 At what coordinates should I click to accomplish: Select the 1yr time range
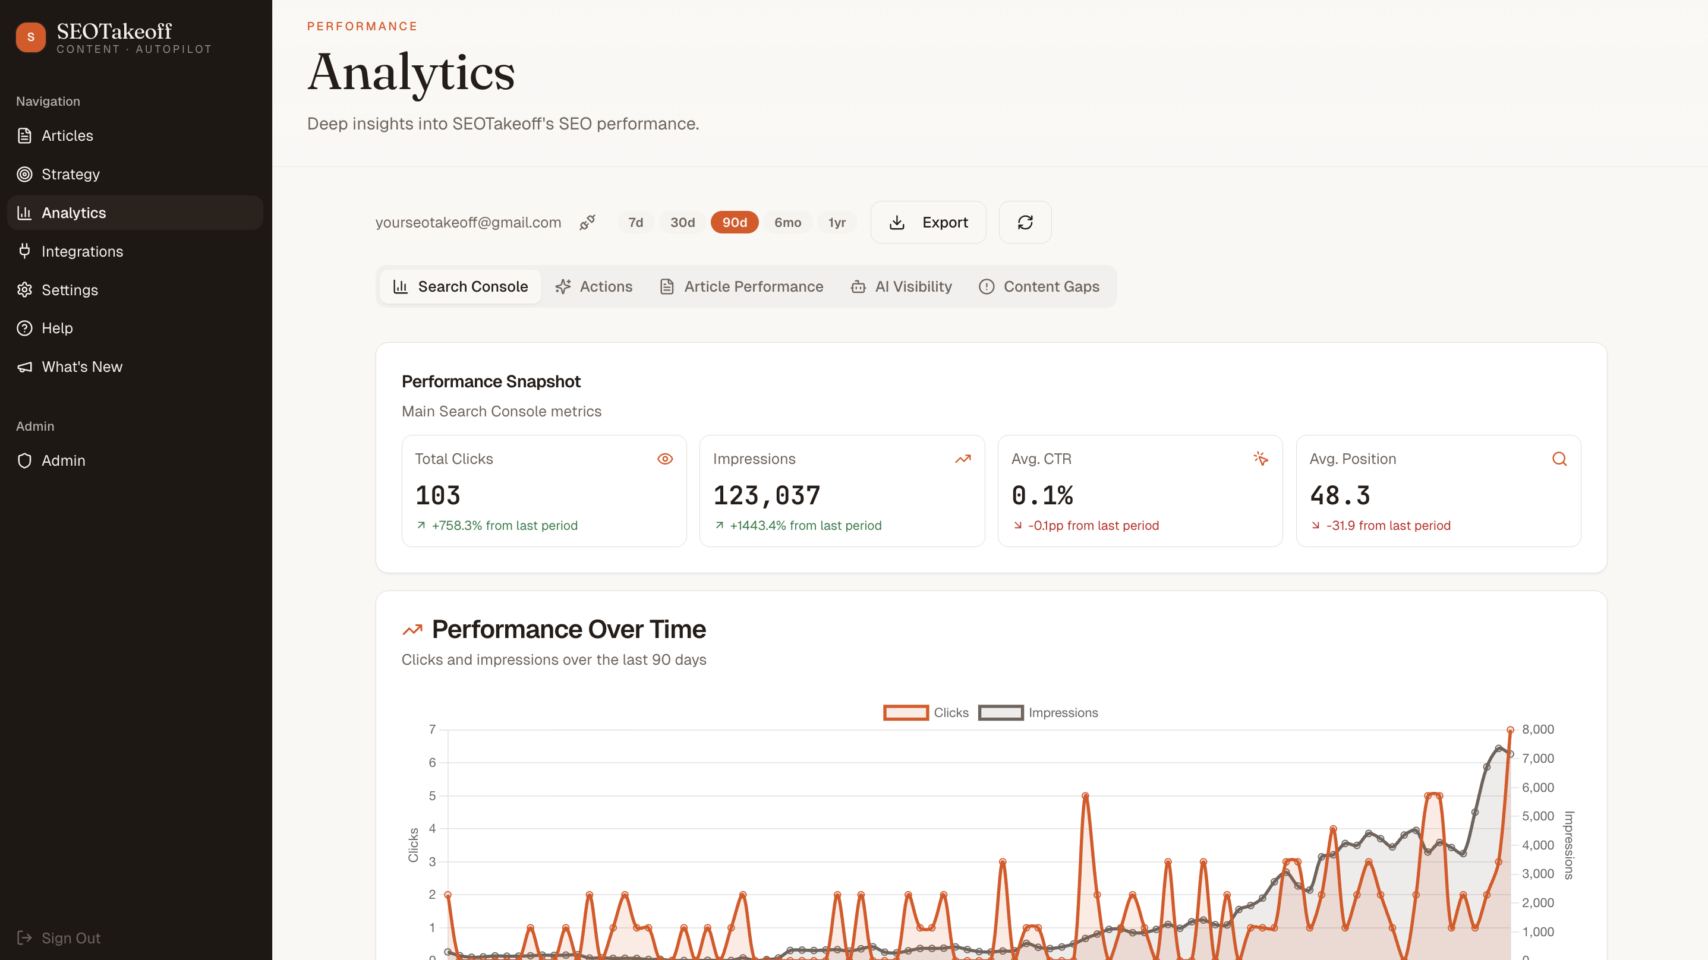pyautogui.click(x=837, y=222)
